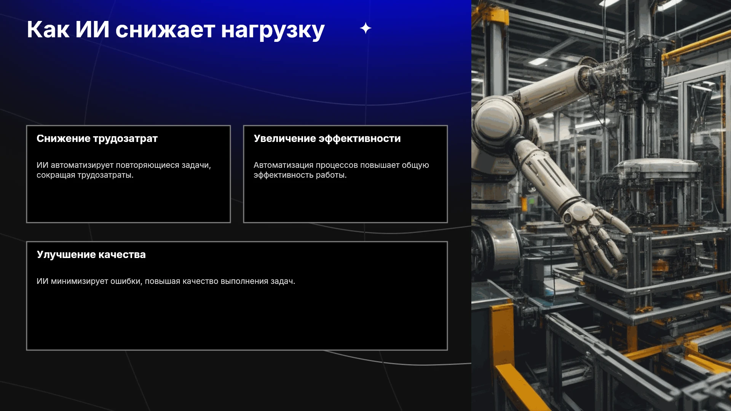
Task: Click the "Улучшение качества" card heading
Action: [91, 255]
